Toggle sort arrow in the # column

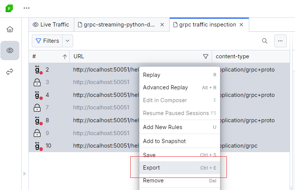(x=65, y=57)
